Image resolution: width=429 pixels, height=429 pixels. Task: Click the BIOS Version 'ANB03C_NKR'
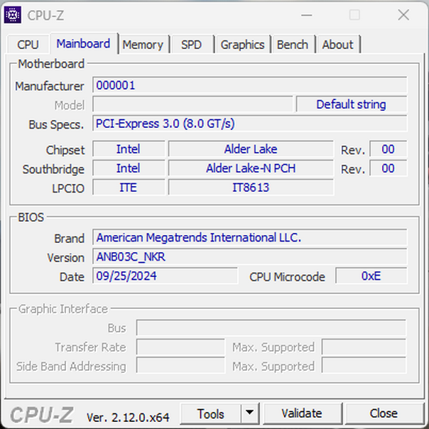pyautogui.click(x=249, y=256)
